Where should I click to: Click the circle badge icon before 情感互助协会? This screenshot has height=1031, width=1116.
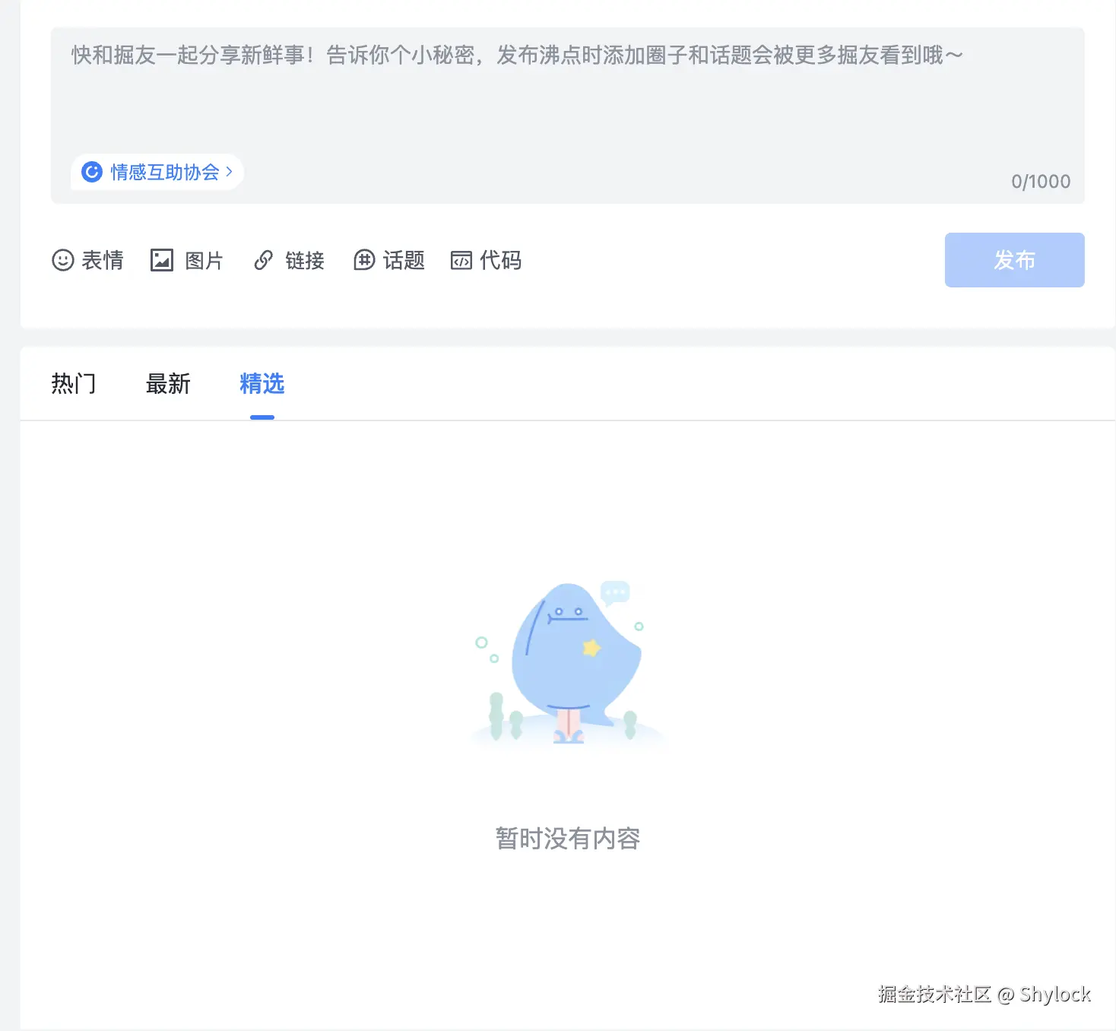91,172
